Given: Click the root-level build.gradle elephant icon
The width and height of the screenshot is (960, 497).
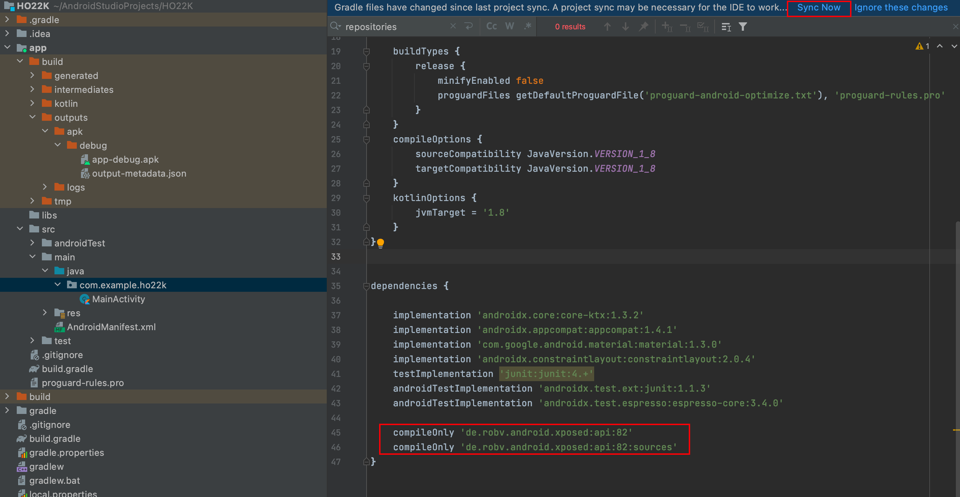Looking at the screenshot, I should click(x=22, y=438).
